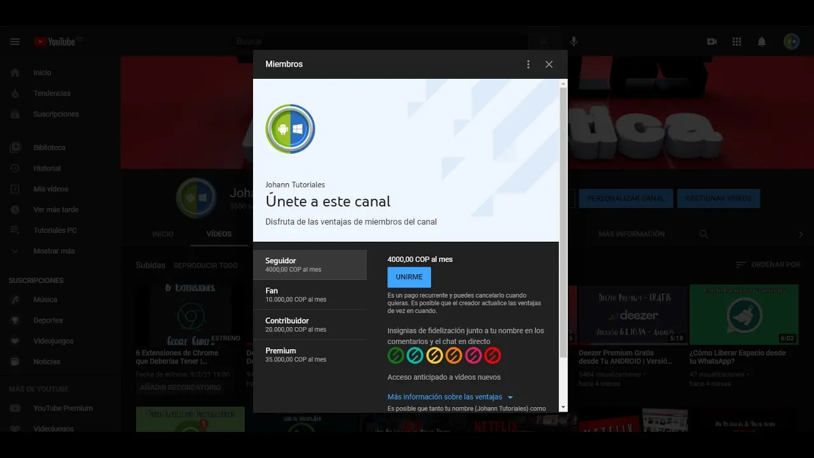This screenshot has height=458, width=814.
Task: Close the Miembros dialog
Action: (x=549, y=64)
